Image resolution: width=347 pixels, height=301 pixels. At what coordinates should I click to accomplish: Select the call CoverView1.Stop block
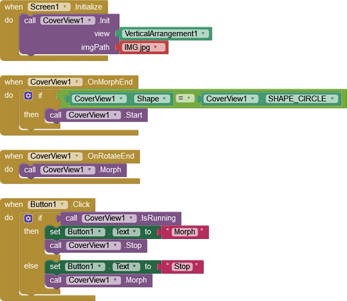96,246
